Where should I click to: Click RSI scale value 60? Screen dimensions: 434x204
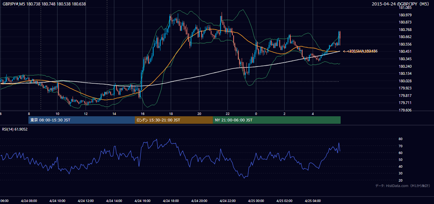pos(401,153)
